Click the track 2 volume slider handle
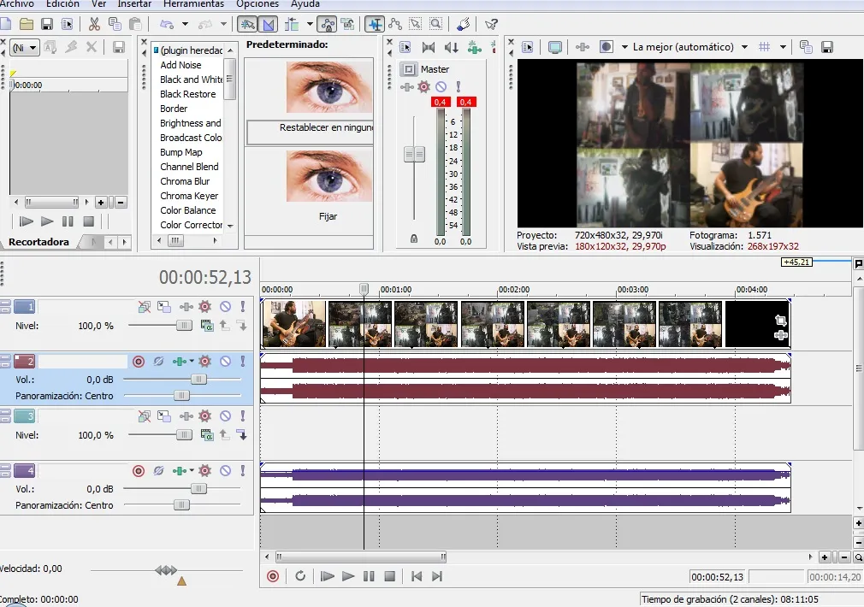 click(198, 379)
